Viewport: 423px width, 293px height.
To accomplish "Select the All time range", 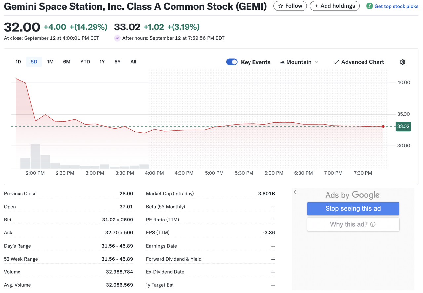I will tap(133, 62).
